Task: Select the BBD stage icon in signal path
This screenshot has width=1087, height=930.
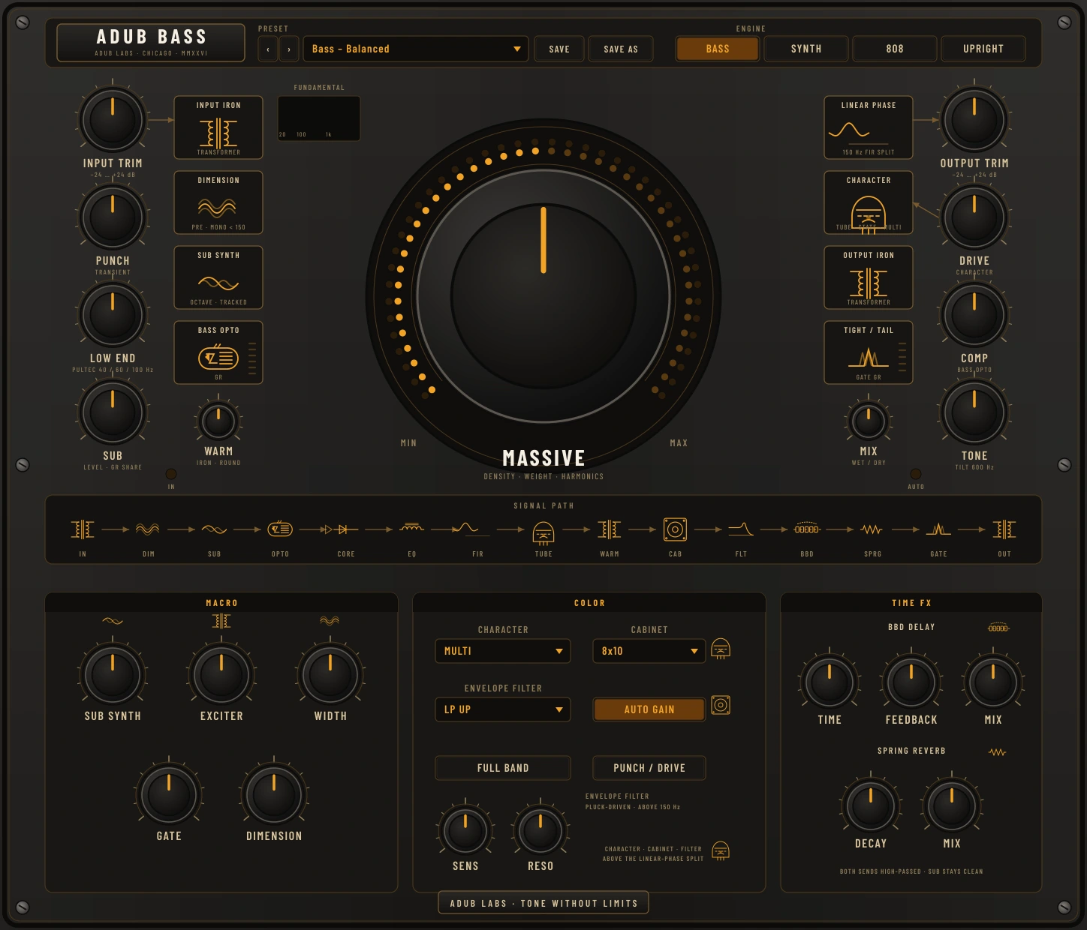Action: point(807,529)
